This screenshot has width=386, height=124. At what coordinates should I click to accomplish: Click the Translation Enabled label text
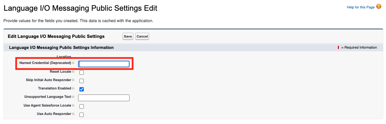[x=55, y=88]
